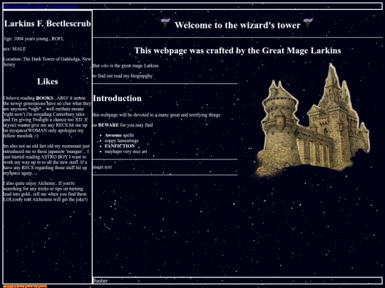Screen dimensions: 385x288
Task: Click "Larkins F. Beetlescrub" sidebar name heading
Action: 48,23
